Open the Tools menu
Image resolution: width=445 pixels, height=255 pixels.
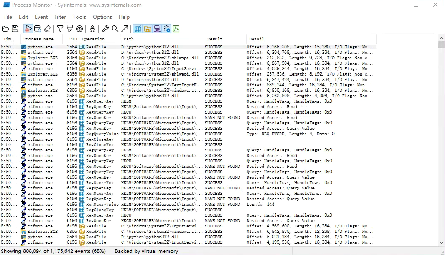[79, 17]
